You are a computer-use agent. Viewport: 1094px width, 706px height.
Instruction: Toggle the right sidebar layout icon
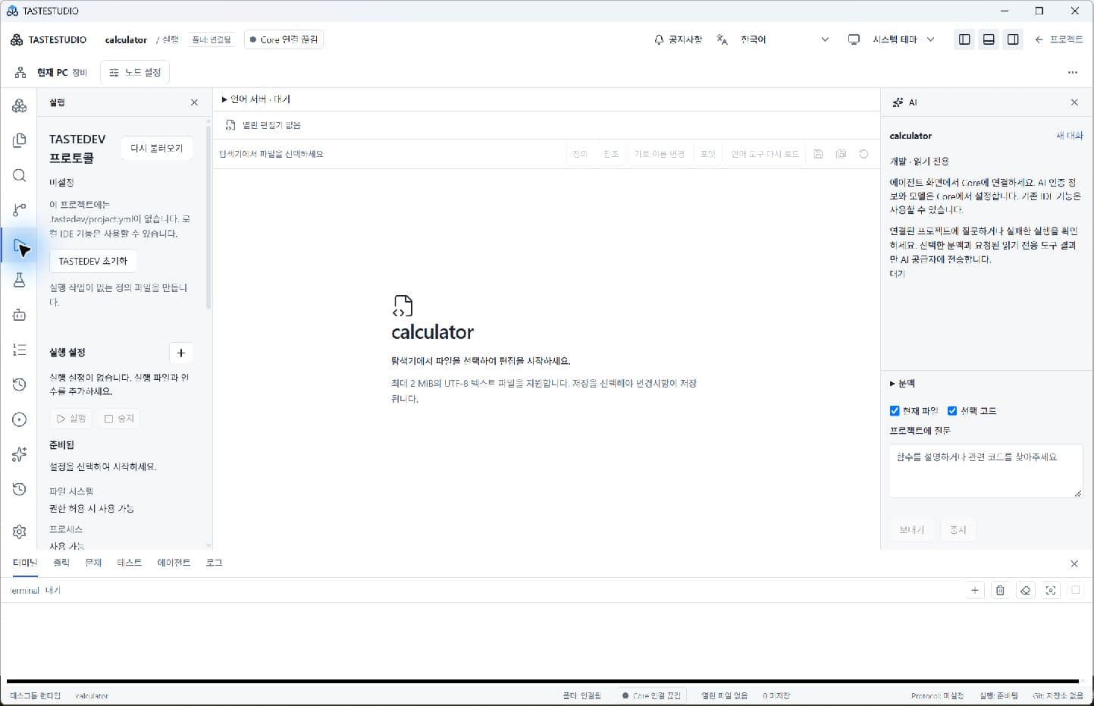click(1013, 39)
